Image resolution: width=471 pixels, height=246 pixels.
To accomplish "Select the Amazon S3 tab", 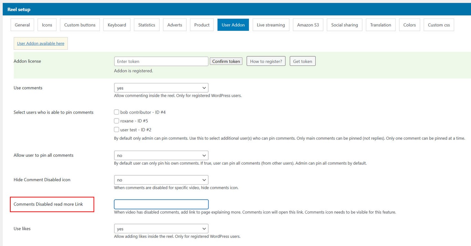I will coord(308,25).
